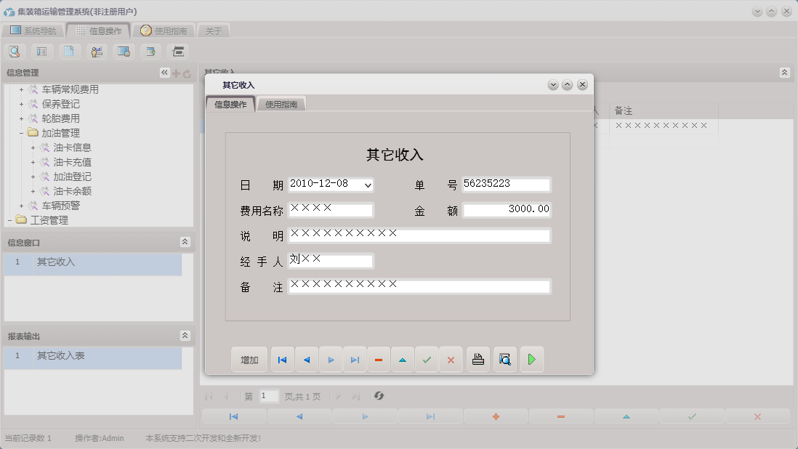The width and height of the screenshot is (798, 449).
Task: Delete the record using the red minus icon
Action: tap(379, 359)
